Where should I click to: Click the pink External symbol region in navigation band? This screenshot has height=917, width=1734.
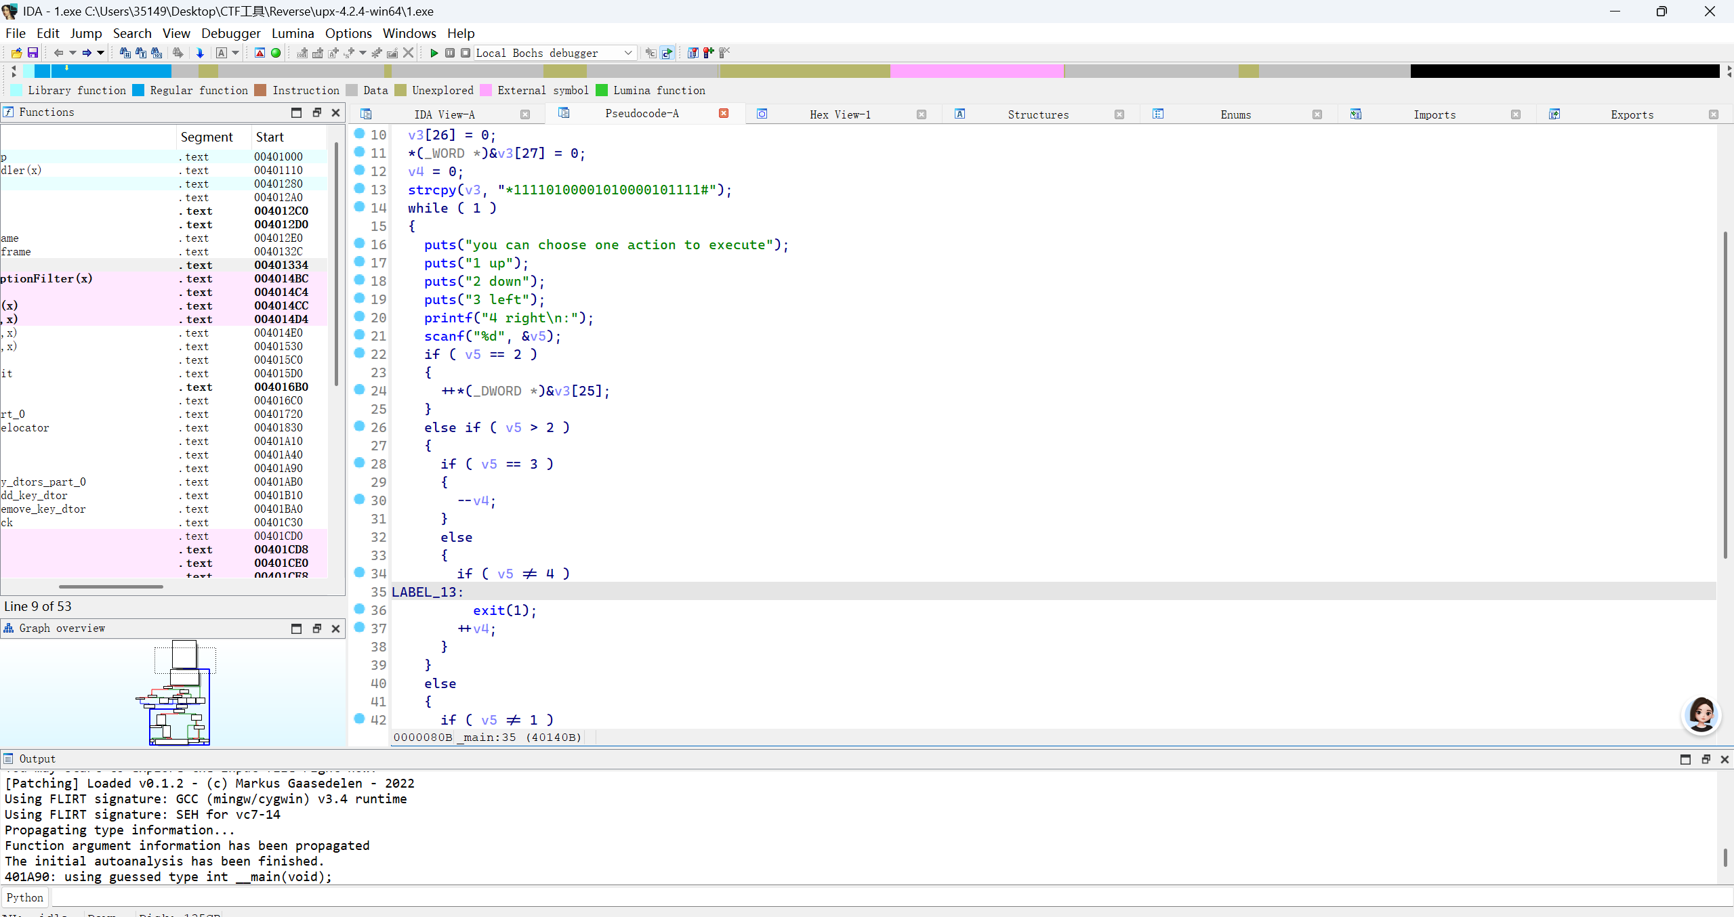pyautogui.click(x=976, y=71)
